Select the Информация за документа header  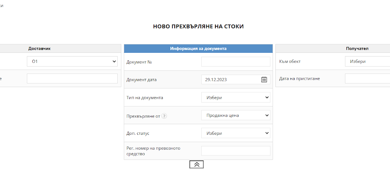click(x=198, y=49)
